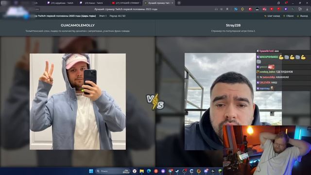Screen dimensions: 311x175
Task: Click chat message 'ГДЕ БУДАНОВ'
Action: [284, 72]
